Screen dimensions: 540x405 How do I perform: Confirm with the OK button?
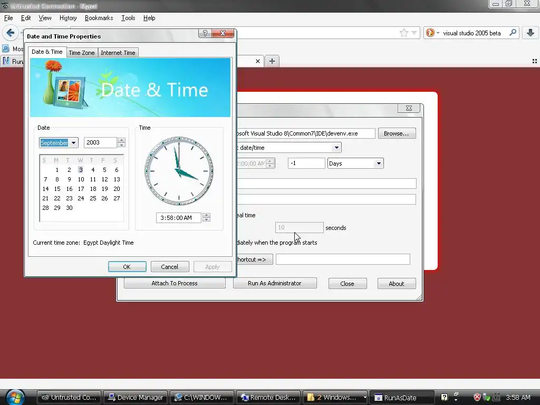(x=127, y=266)
